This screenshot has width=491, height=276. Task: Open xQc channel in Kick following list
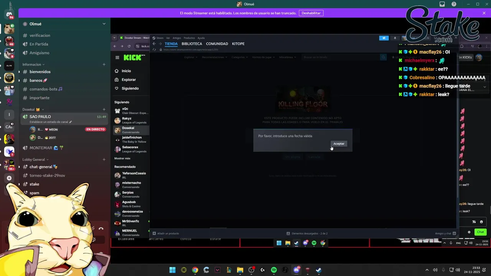[131, 111]
